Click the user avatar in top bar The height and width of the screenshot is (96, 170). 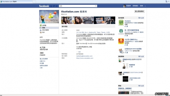click(x=125, y=6)
